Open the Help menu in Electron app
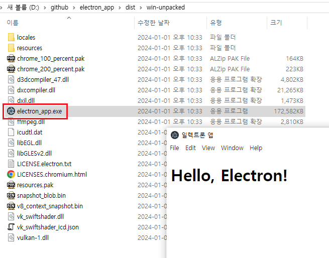 [256, 148]
